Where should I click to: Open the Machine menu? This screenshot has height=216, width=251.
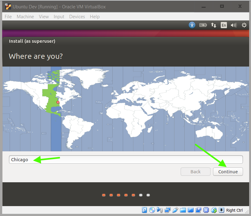(x=25, y=17)
